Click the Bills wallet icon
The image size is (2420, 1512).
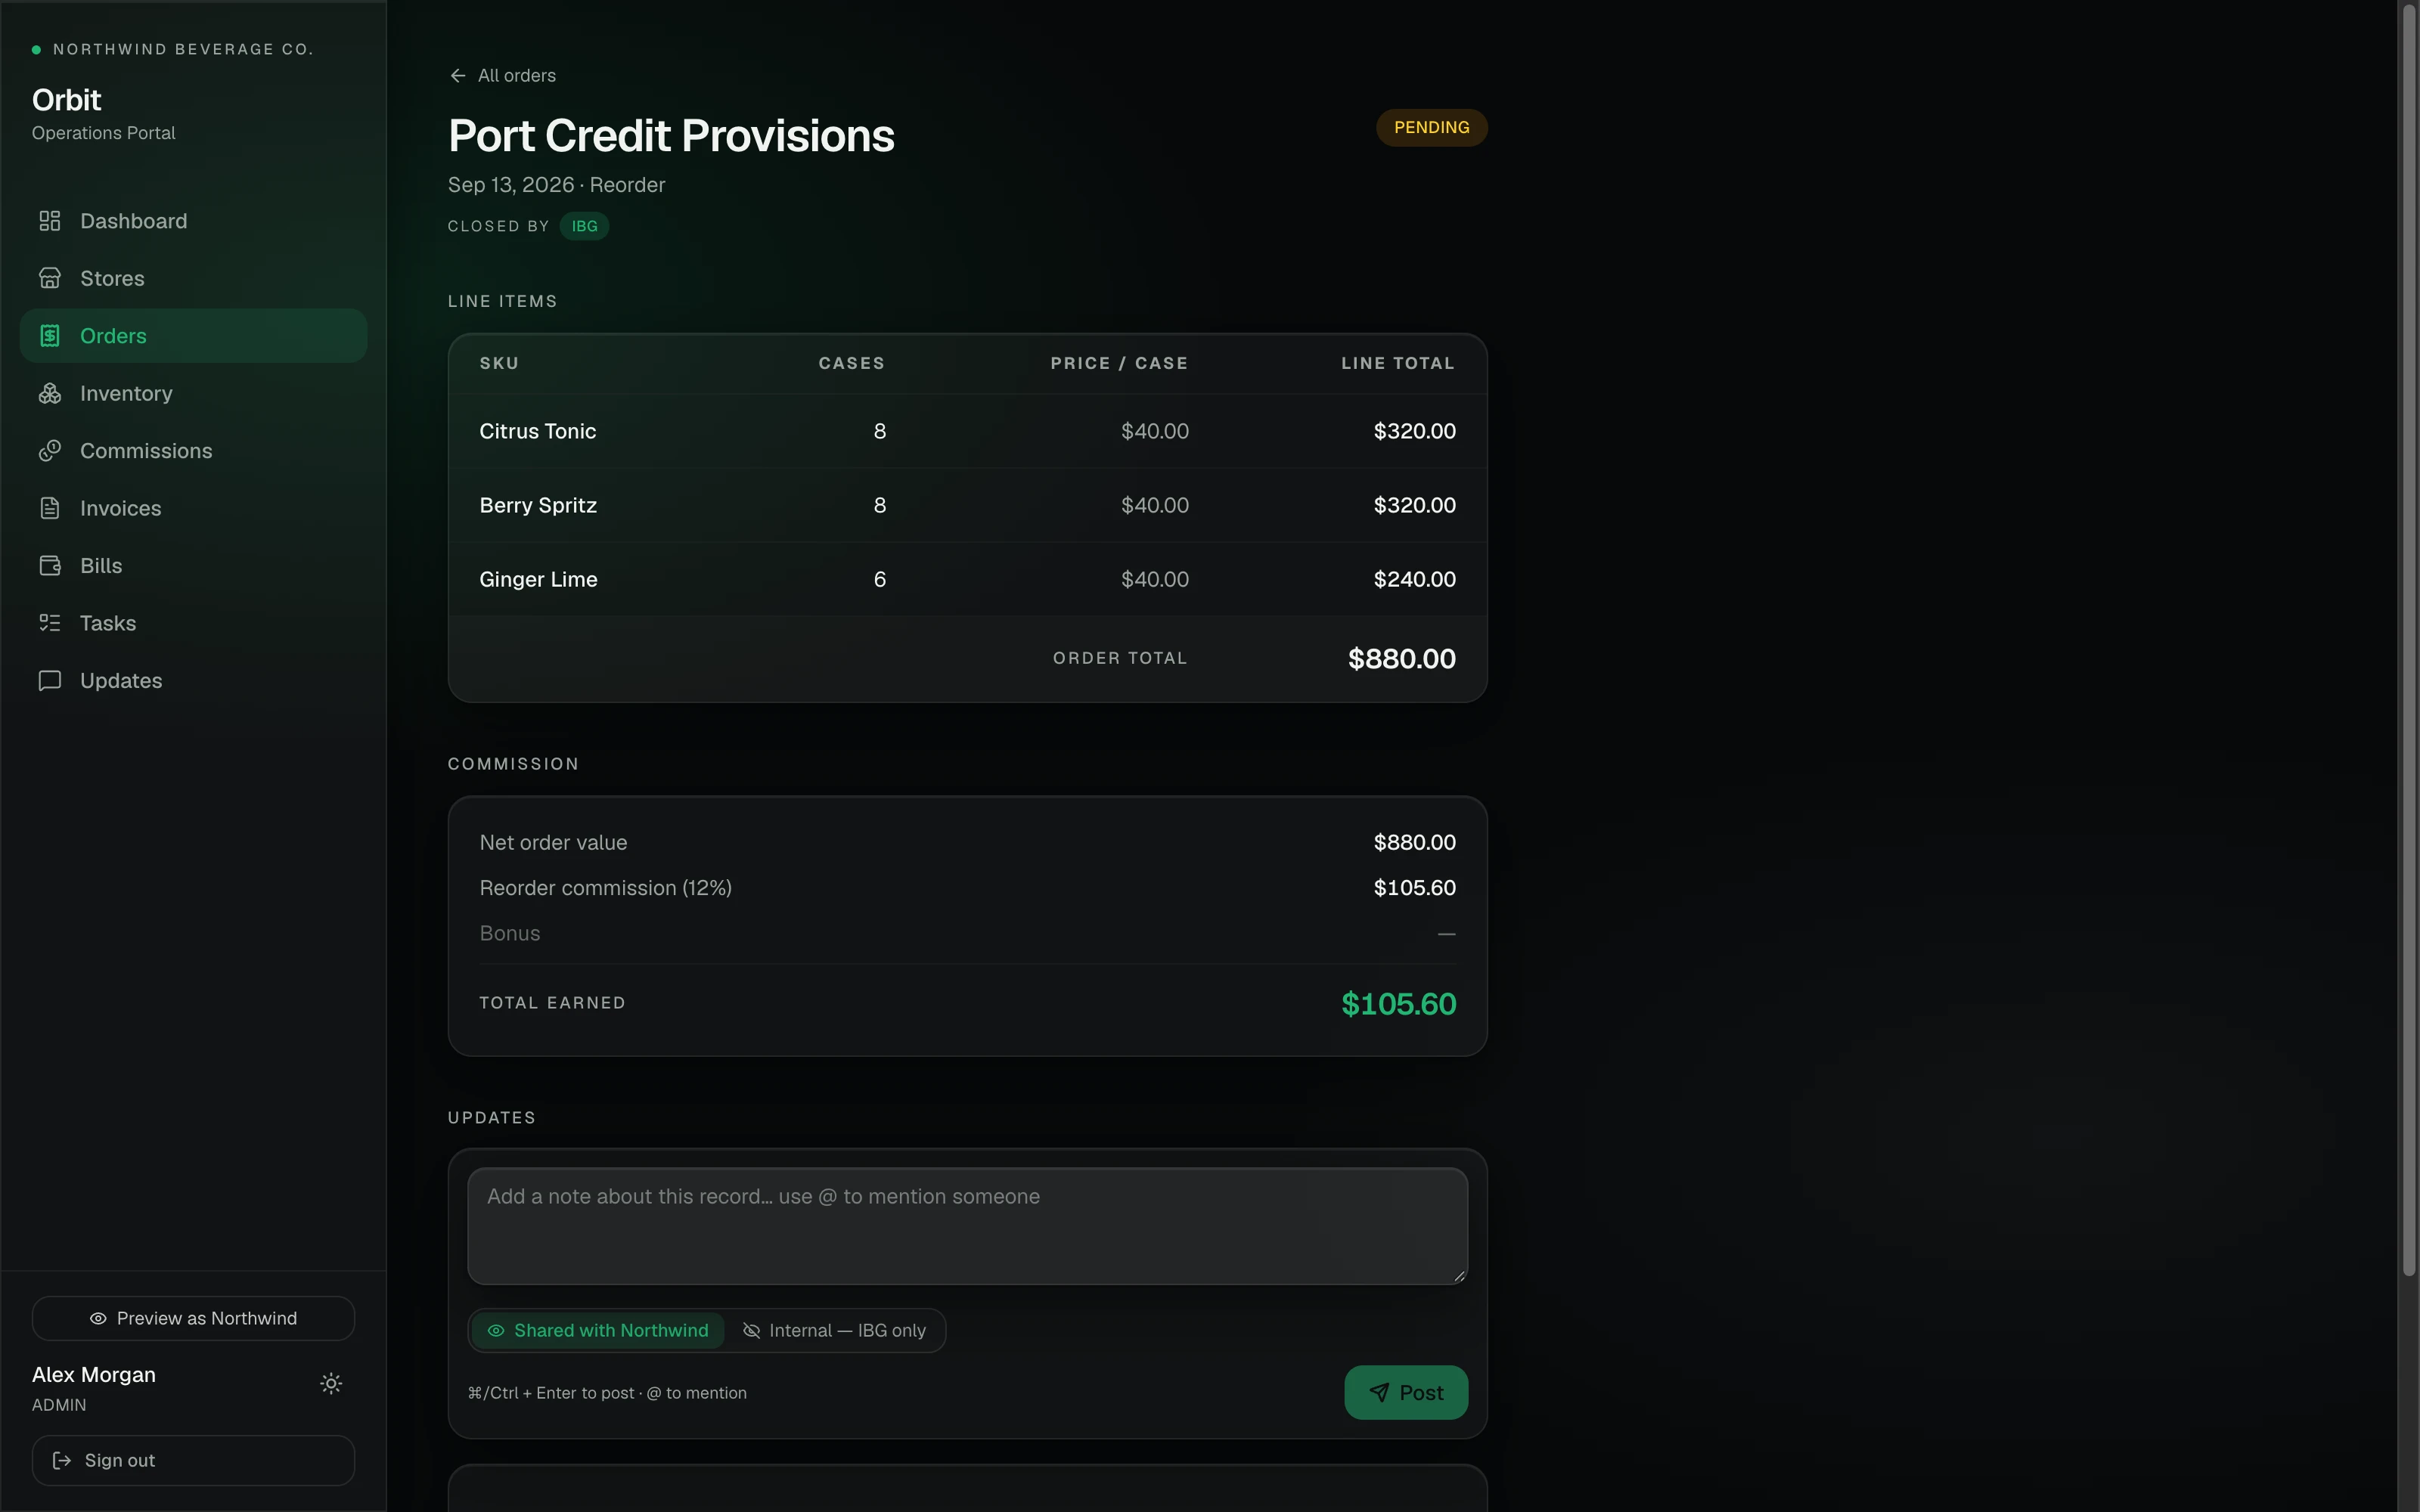[50, 566]
